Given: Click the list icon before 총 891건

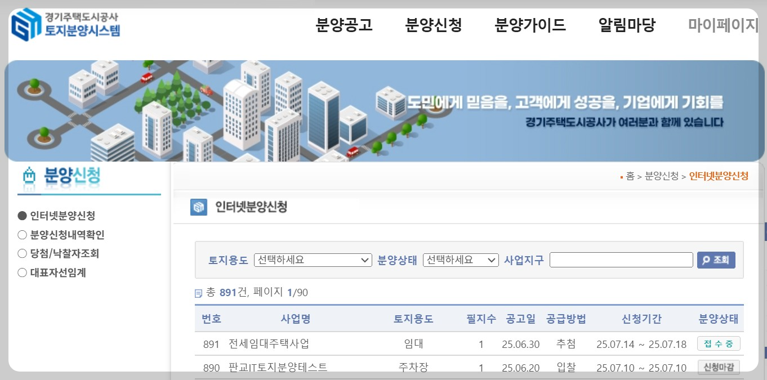Looking at the screenshot, I should click(x=198, y=293).
